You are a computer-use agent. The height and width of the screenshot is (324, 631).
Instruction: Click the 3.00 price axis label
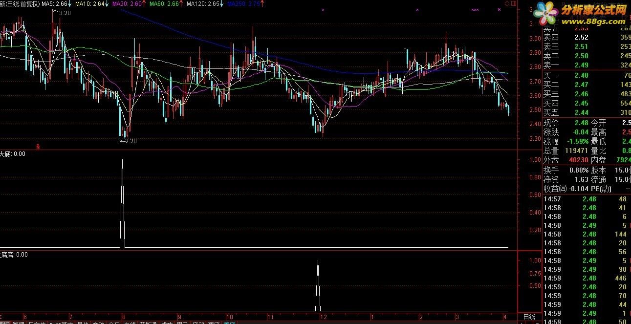535,39
